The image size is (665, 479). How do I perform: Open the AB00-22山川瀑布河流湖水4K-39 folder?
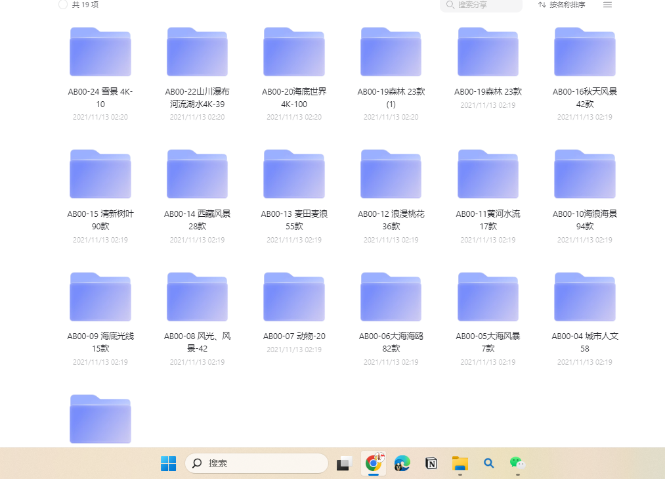(x=197, y=53)
